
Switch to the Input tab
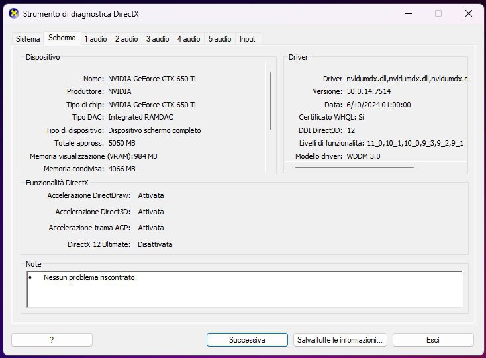(x=248, y=39)
